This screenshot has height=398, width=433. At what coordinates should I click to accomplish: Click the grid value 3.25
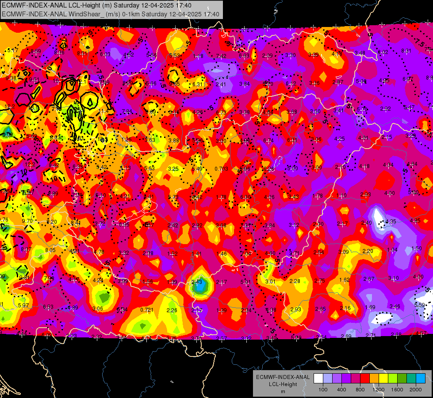pyautogui.click(x=173, y=168)
